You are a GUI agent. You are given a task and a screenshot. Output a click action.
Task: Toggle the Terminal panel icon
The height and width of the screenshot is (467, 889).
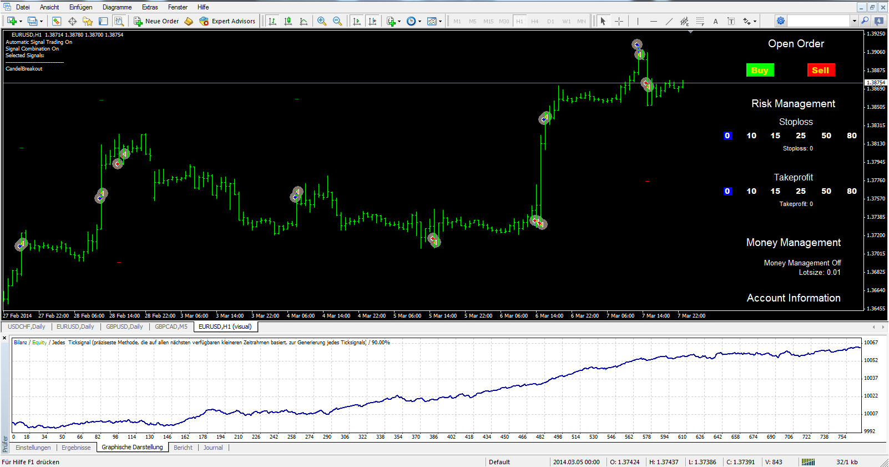click(103, 21)
